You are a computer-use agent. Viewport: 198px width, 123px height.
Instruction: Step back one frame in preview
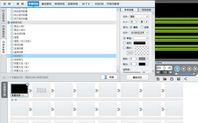click(x=189, y=69)
